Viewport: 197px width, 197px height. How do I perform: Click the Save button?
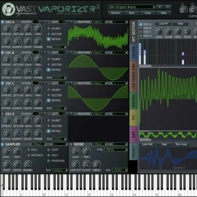[x=132, y=13]
